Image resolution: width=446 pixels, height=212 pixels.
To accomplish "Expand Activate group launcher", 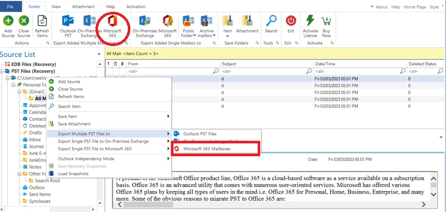I will 332,43.
